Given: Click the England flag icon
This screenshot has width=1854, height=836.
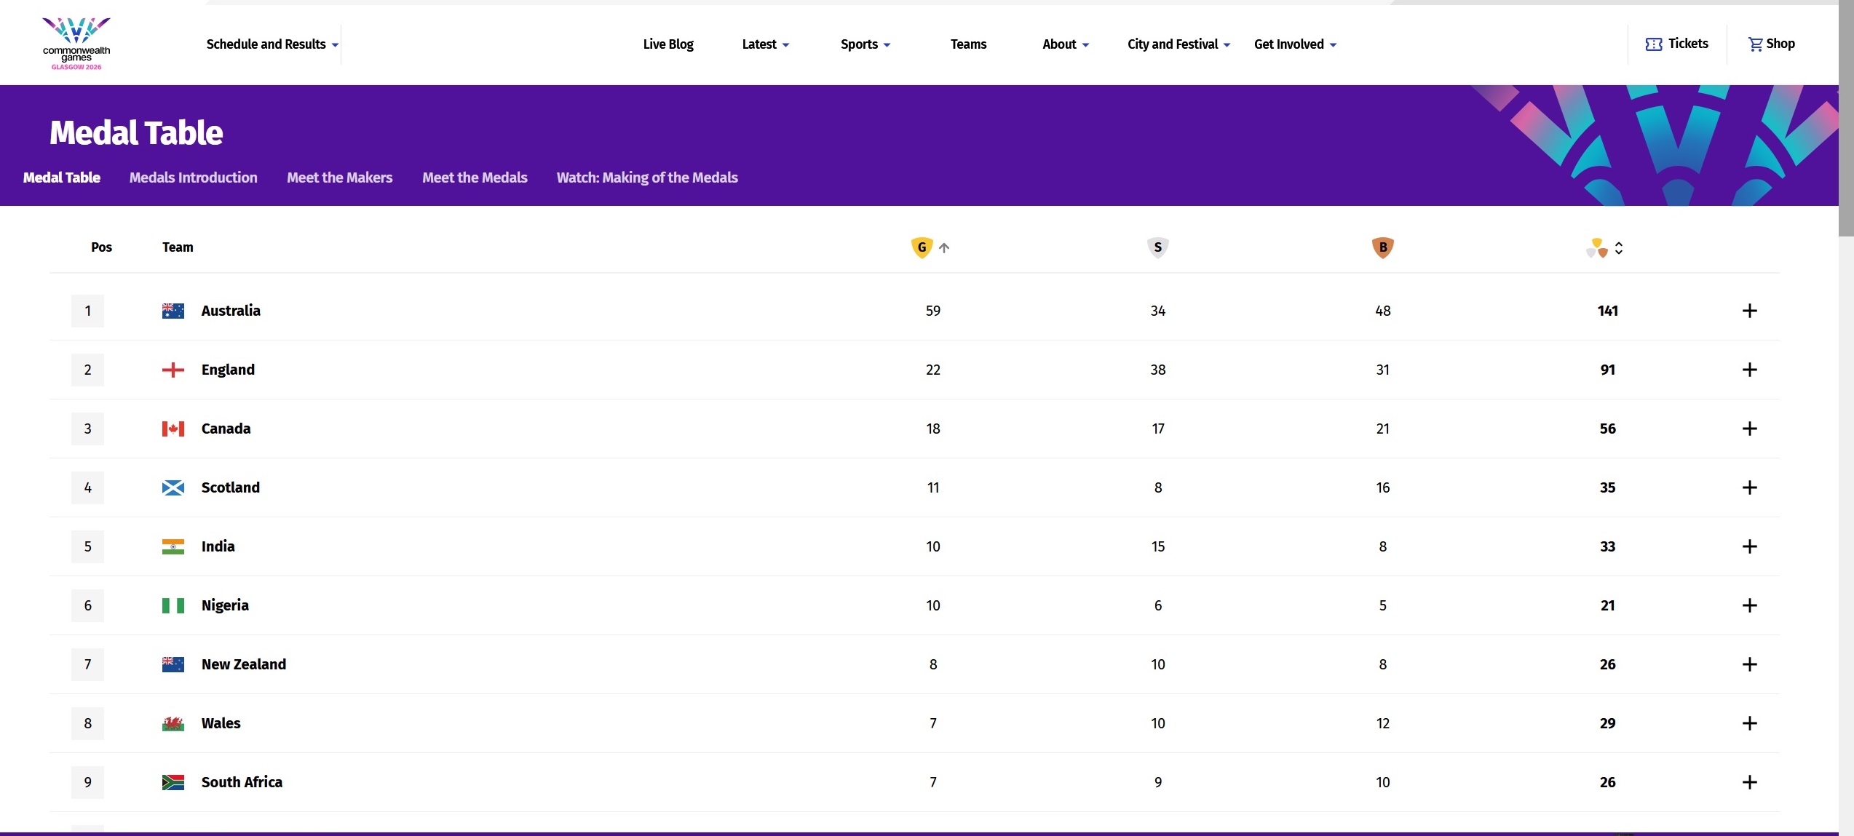Looking at the screenshot, I should (173, 370).
